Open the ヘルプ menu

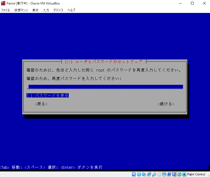pyautogui.click(x=71, y=10)
